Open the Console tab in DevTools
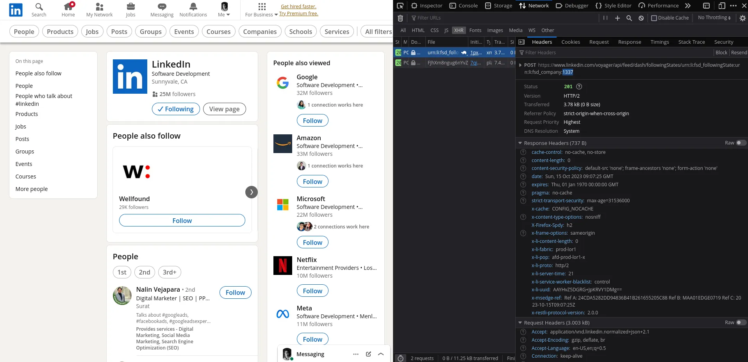 tap(464, 5)
